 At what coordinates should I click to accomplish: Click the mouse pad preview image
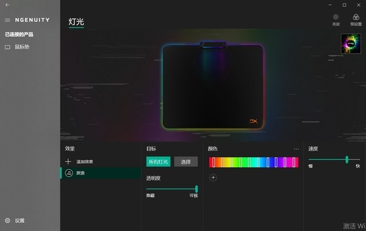coord(213,86)
